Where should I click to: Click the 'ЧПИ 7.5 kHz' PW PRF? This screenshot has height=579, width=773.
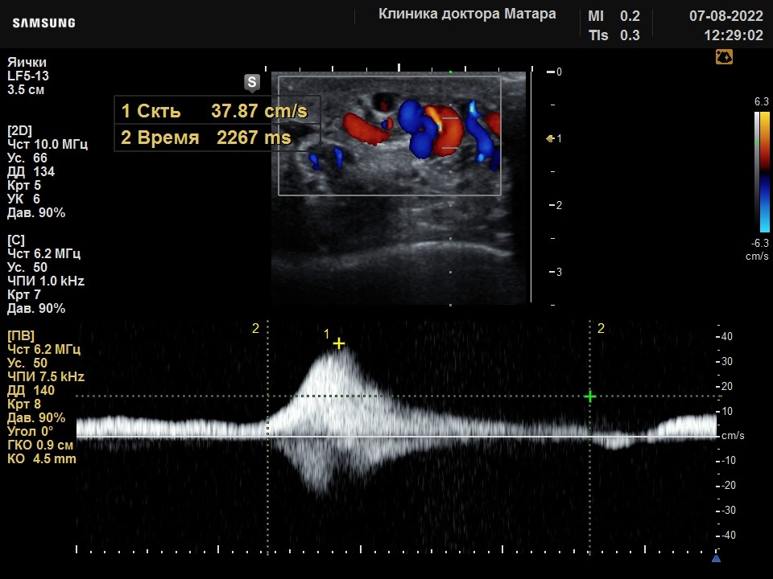pyautogui.click(x=45, y=376)
